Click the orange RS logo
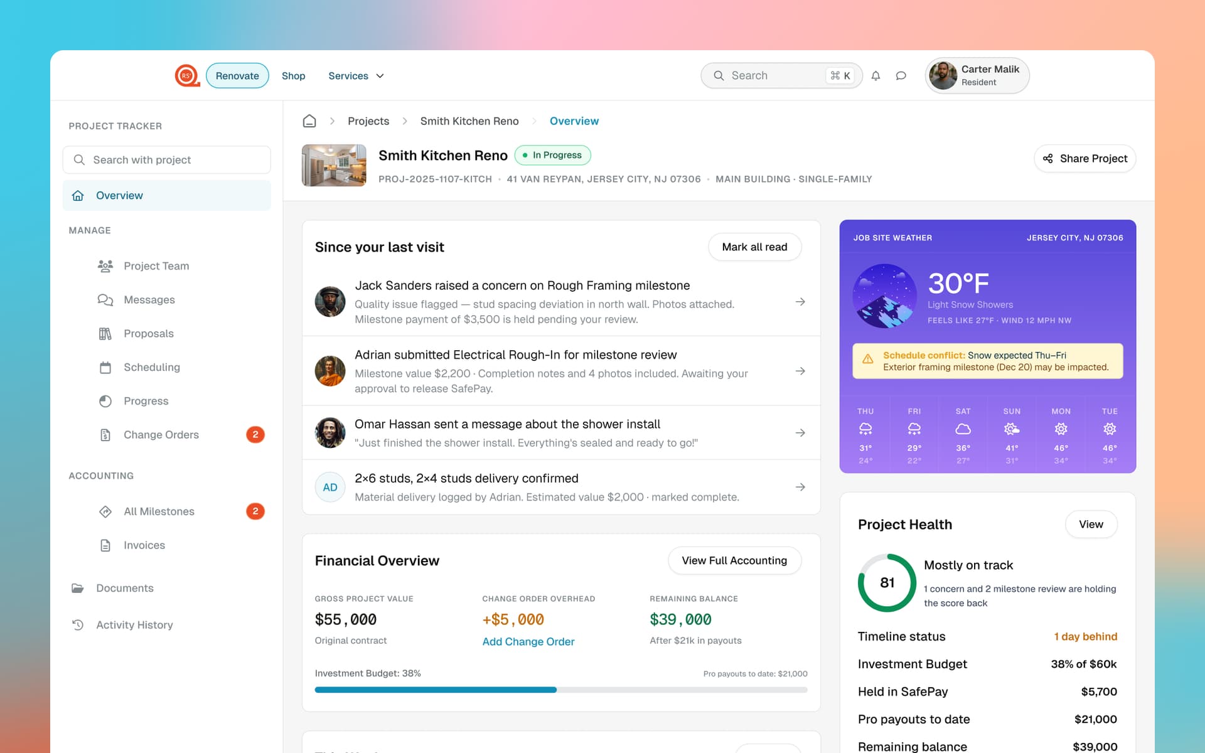The height and width of the screenshot is (753, 1205). point(187,75)
